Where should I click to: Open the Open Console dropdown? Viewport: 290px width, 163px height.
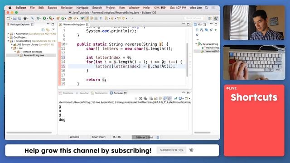[189, 99]
